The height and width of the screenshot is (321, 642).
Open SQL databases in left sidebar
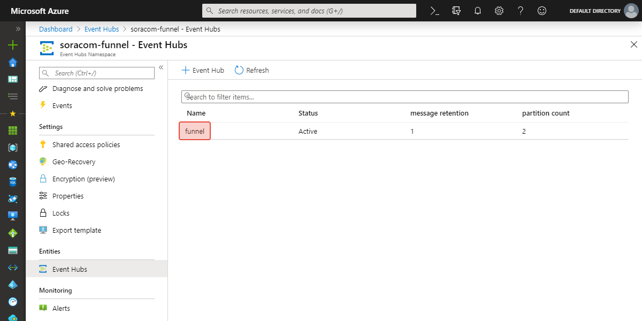13,182
